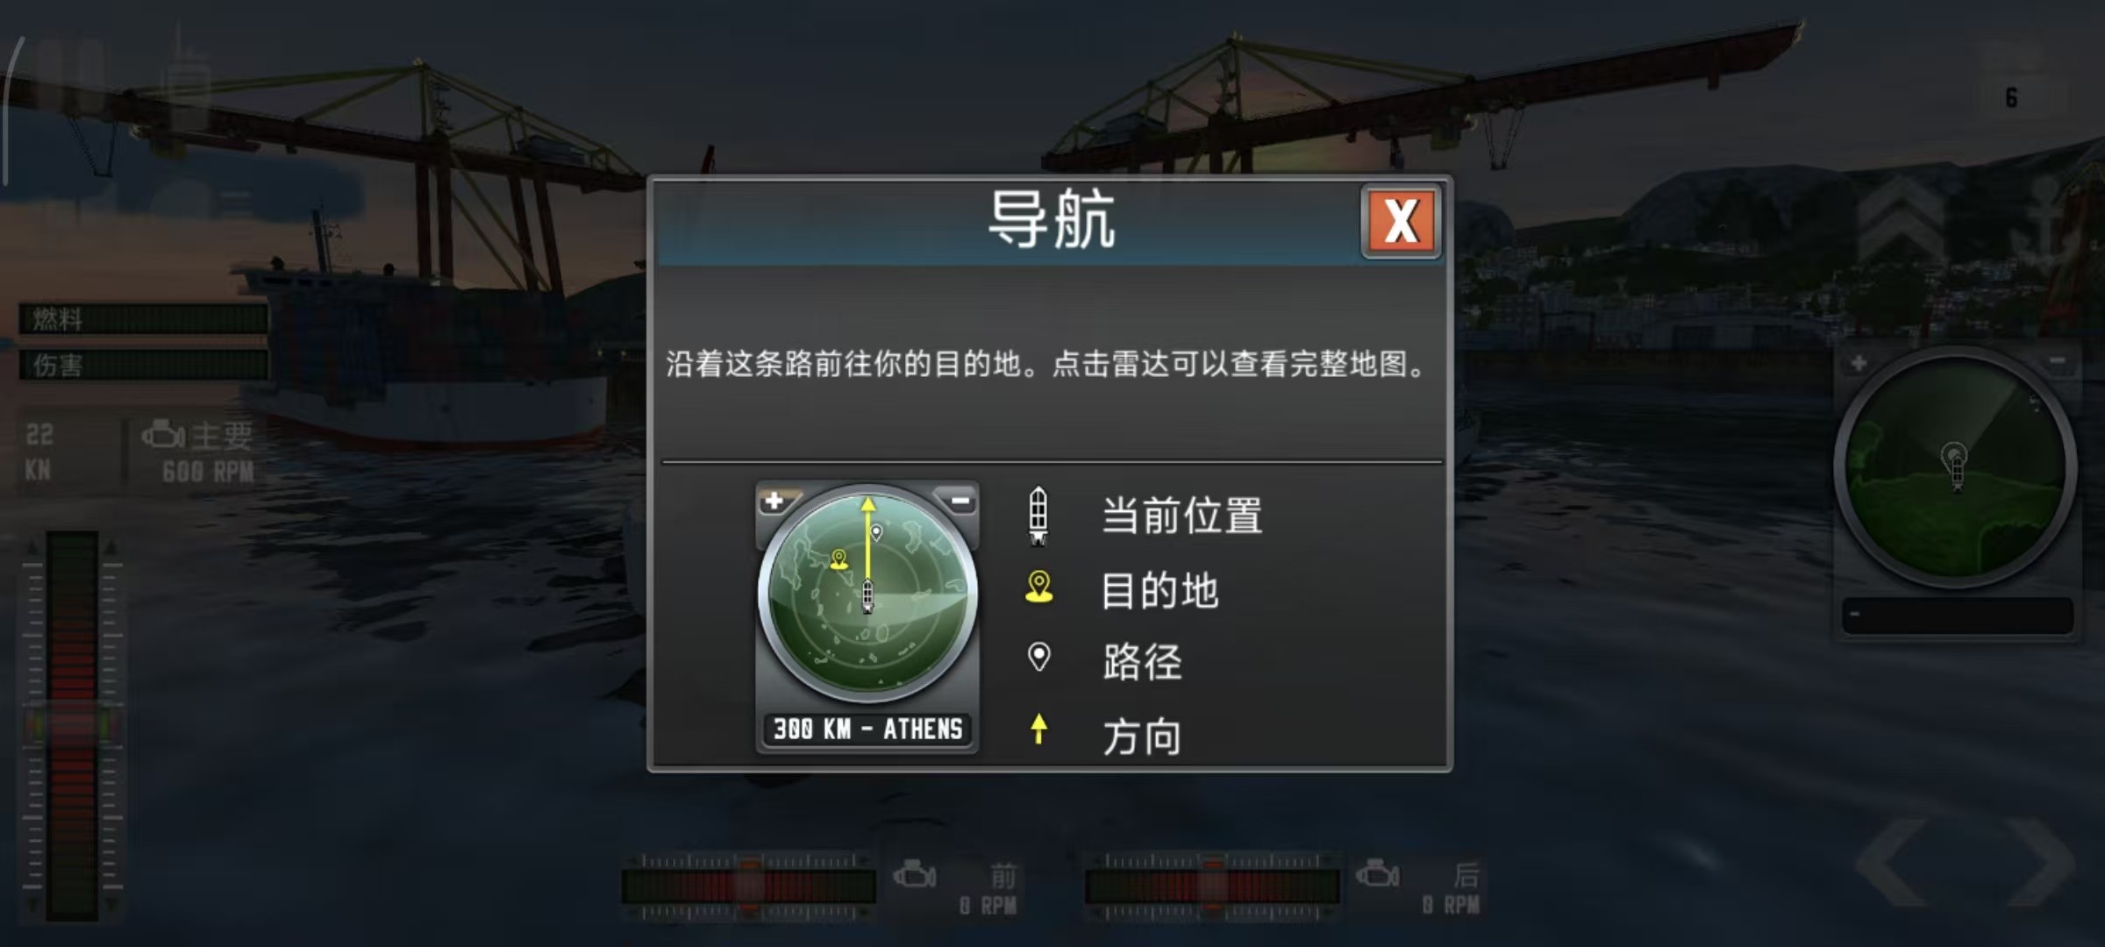Screen dimensions: 2105x947
Task: Tap the front thruster engine icon
Action: pos(914,875)
